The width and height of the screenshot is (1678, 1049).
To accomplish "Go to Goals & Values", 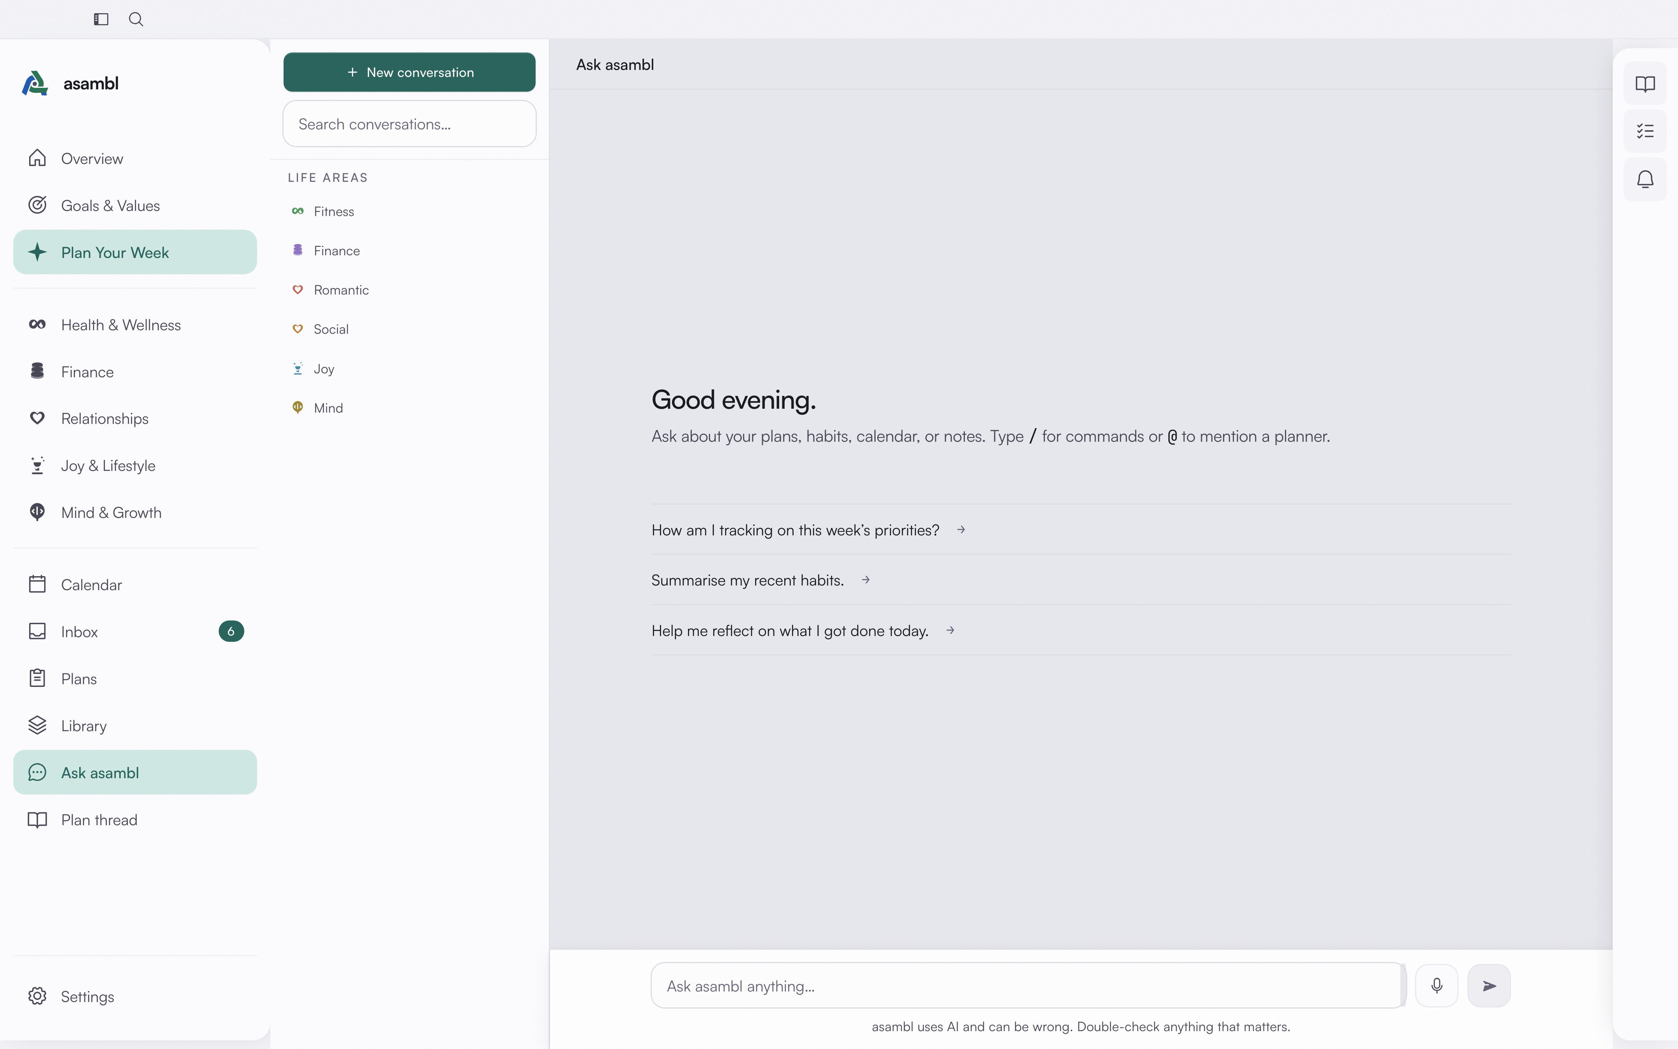I will [x=135, y=206].
